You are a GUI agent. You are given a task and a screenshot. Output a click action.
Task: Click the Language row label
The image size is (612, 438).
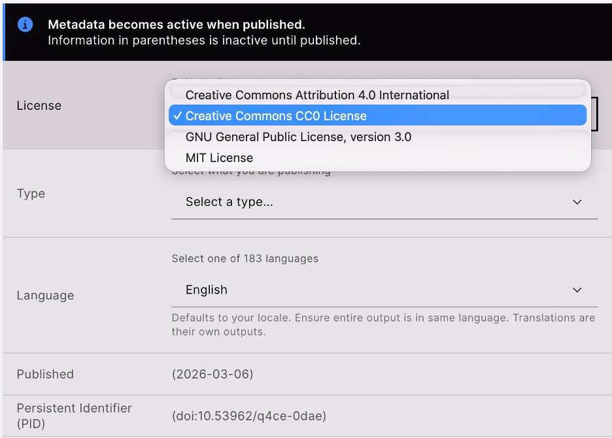[45, 295]
